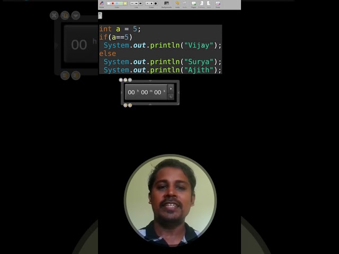
Task: Set the large eraser size
Action: coord(156,4)
